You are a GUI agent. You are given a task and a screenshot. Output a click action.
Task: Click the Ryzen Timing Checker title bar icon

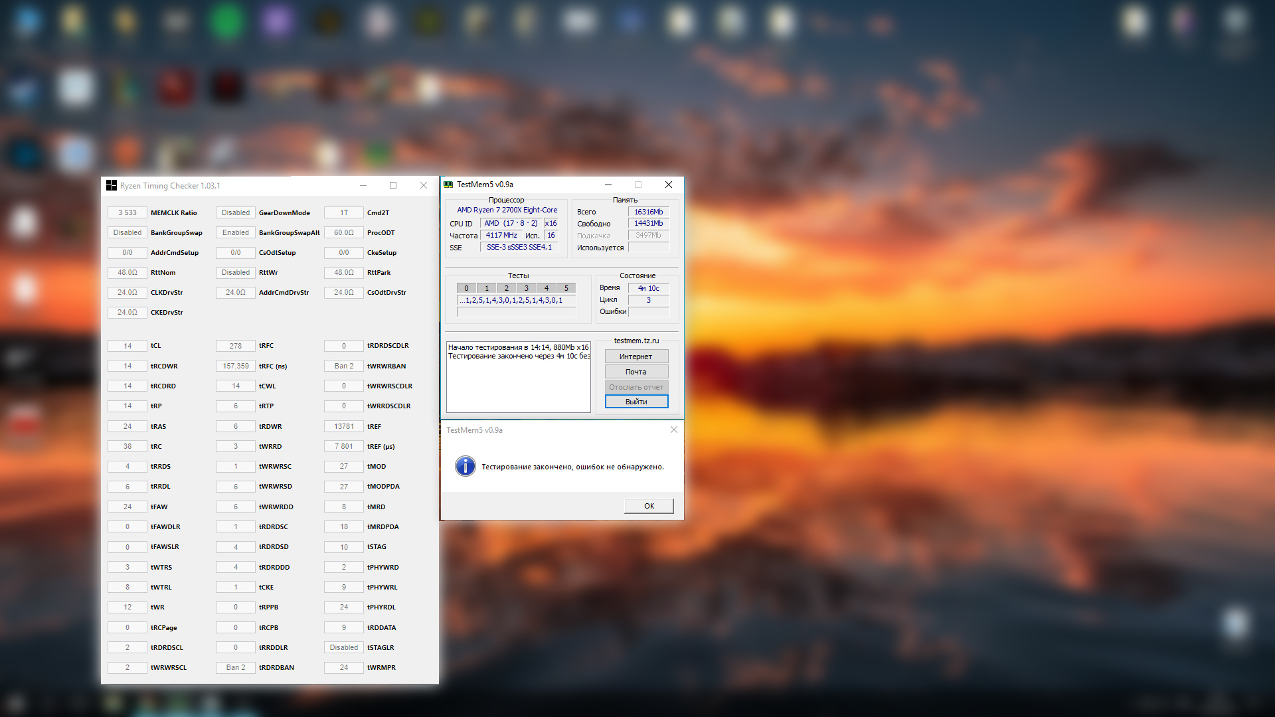112,186
